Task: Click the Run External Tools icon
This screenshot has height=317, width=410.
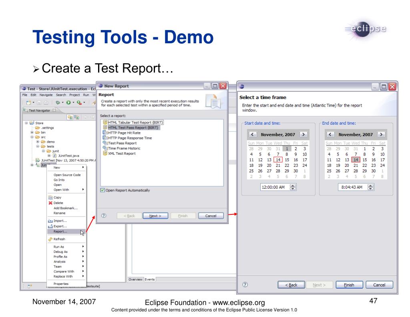Action: pos(79,103)
